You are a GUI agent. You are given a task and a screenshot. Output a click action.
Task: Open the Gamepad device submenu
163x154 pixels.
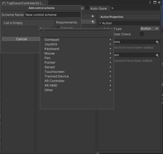[x=77, y=40]
